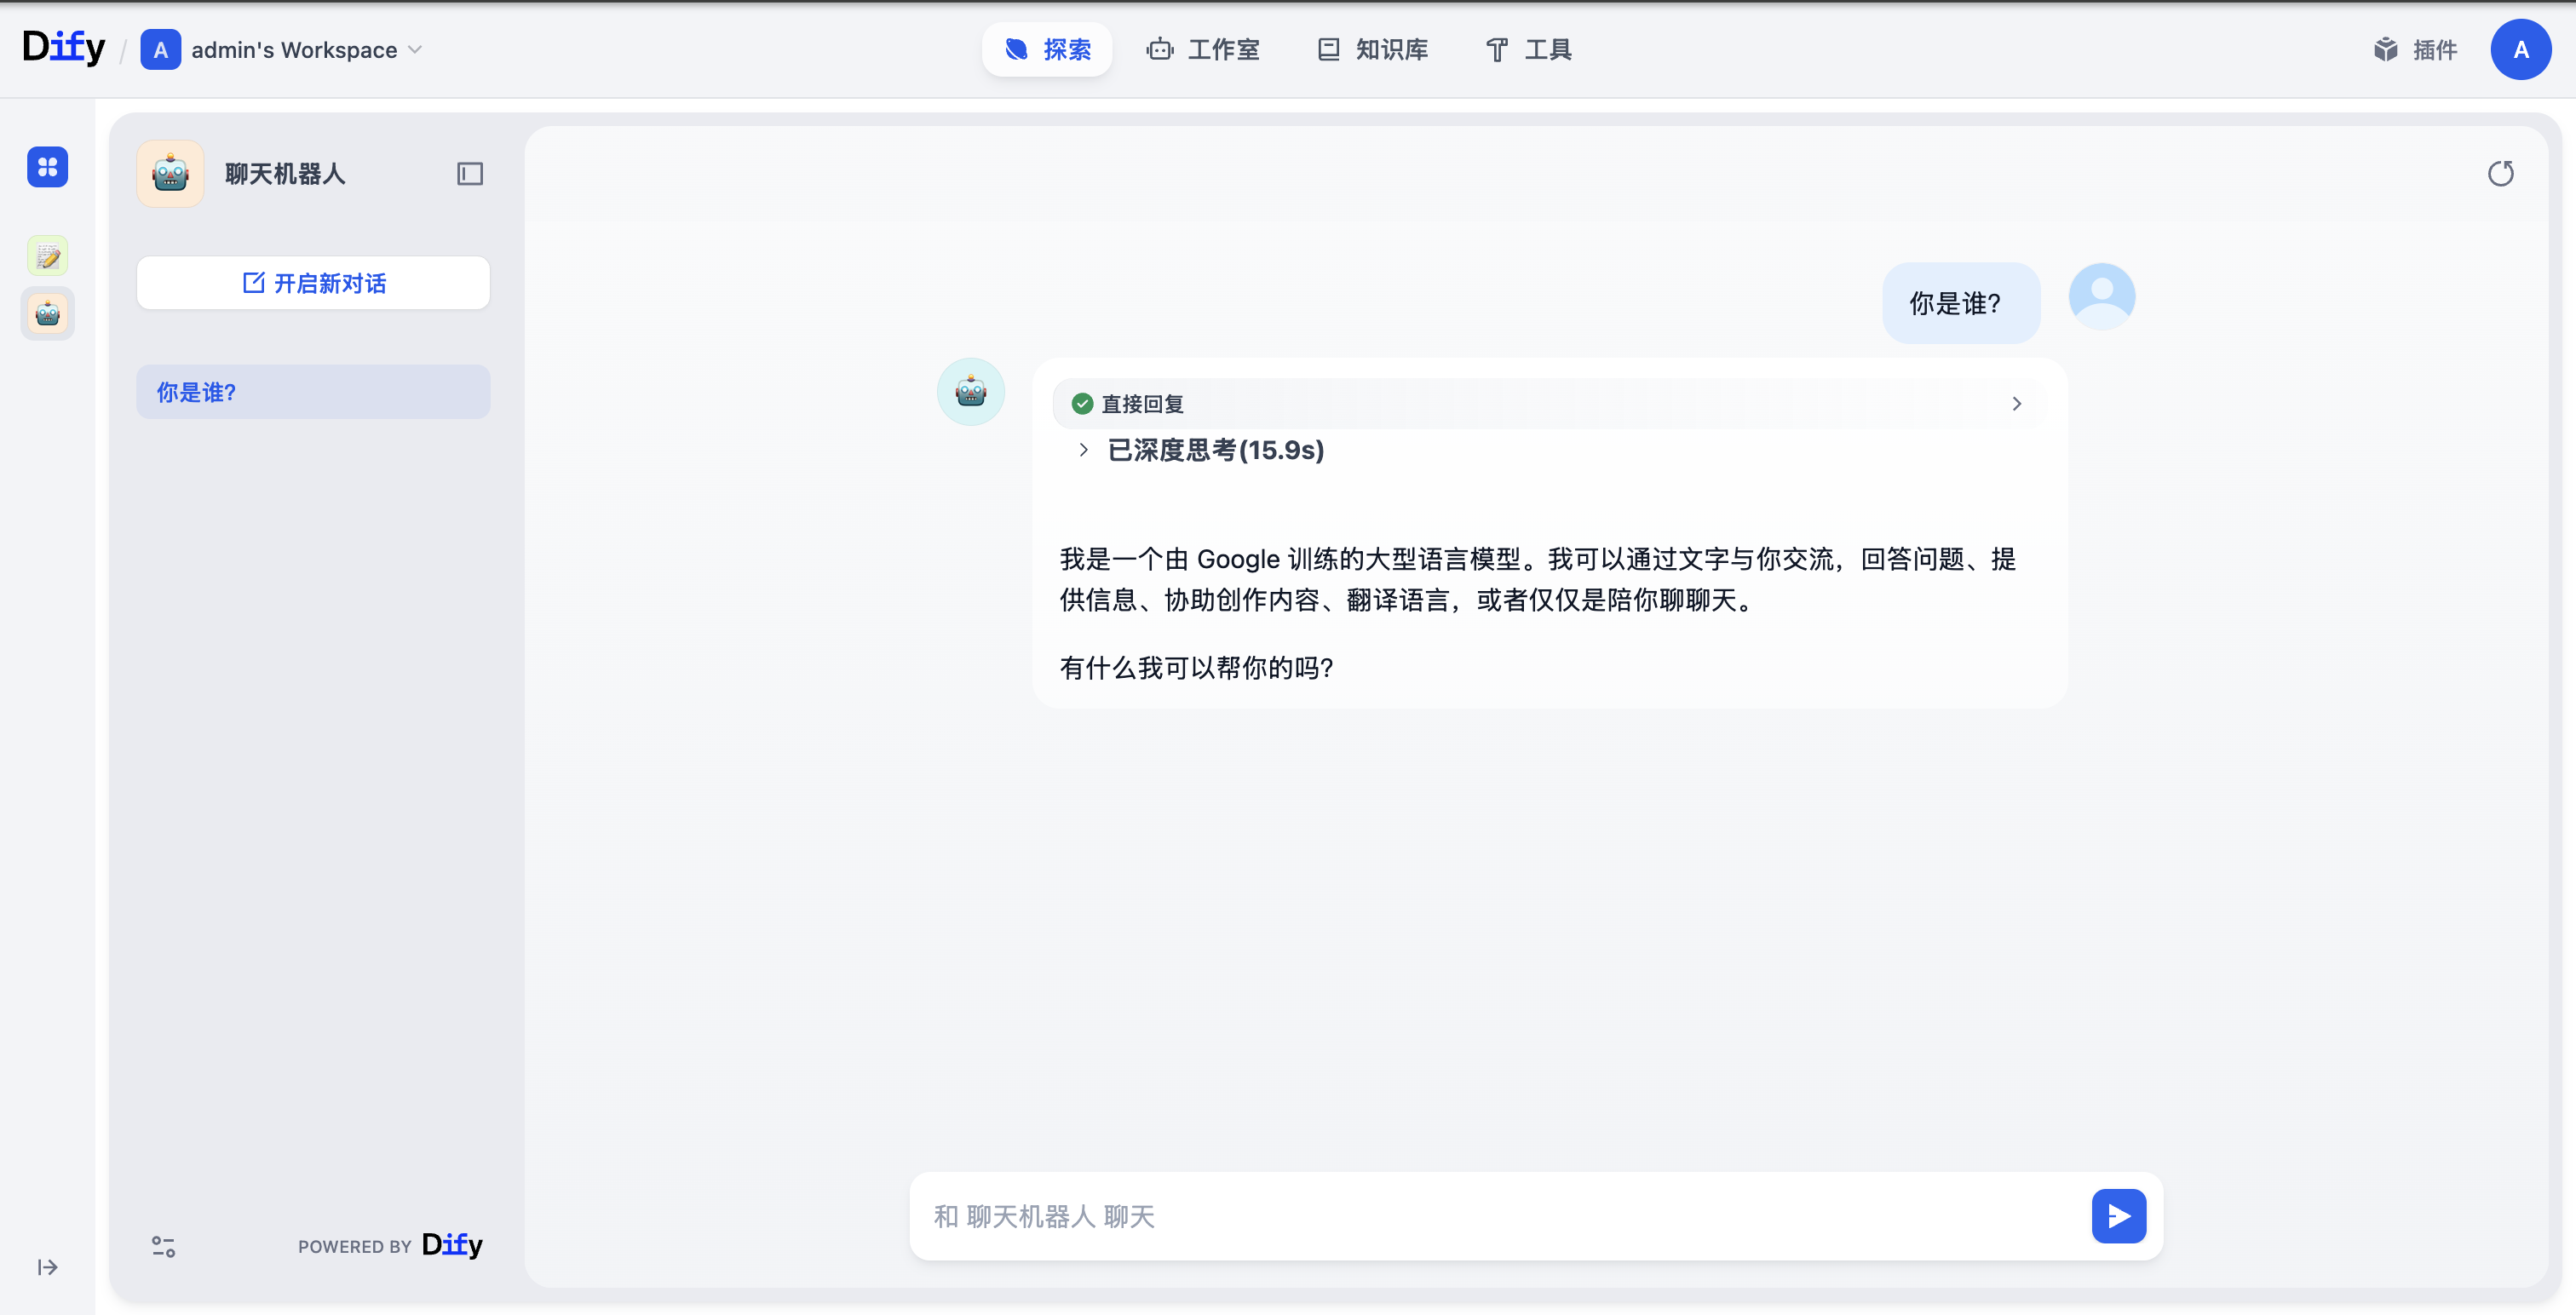This screenshot has width=2576, height=1315.
Task: Click the green check icon on 直接回复
Action: [1082, 403]
